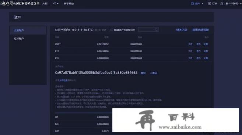Click 复制 next to the ETH address
This screenshot has height=135, width=242.
coord(143,73)
